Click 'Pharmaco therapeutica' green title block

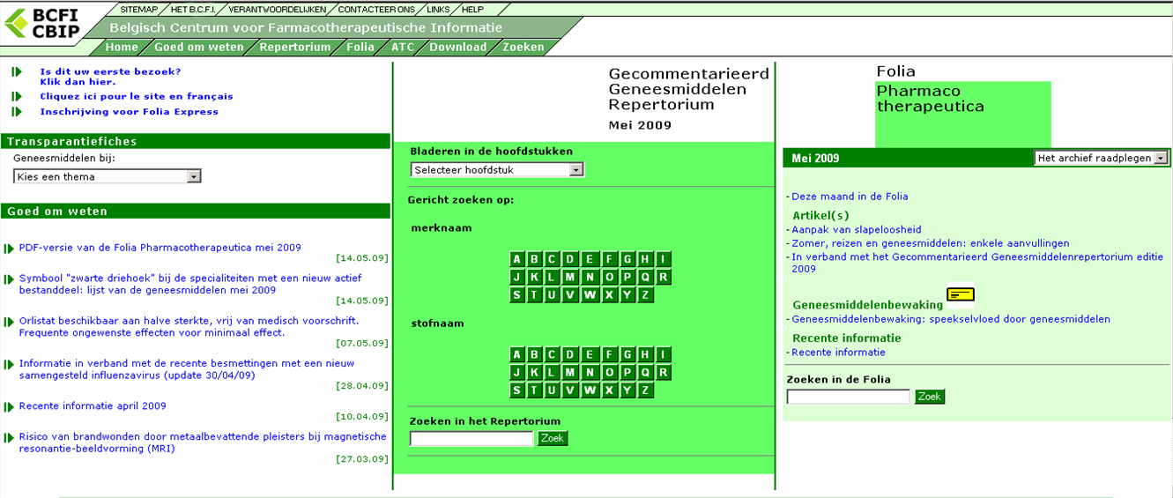coord(963,115)
